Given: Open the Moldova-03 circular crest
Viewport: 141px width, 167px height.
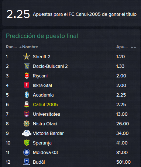Looking at the screenshot, I should (27, 152).
